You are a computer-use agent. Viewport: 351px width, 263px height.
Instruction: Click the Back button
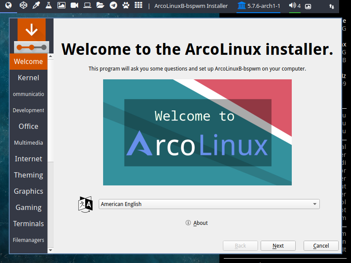240,246
